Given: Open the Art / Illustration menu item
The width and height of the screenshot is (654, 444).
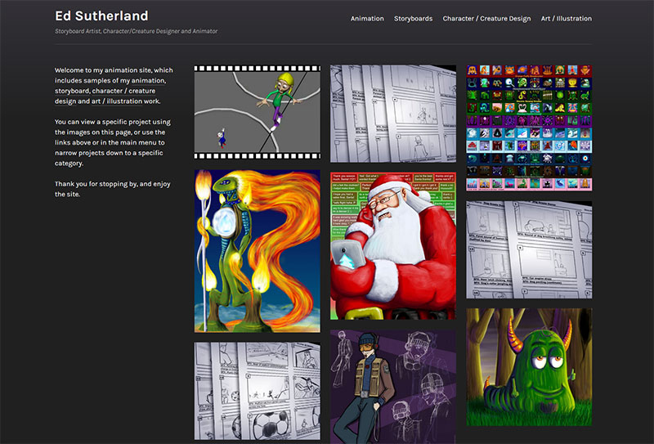Looking at the screenshot, I should (566, 18).
